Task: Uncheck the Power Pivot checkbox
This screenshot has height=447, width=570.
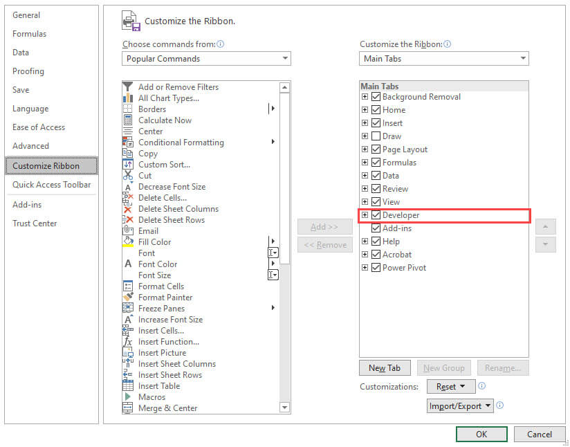Action: [375, 267]
